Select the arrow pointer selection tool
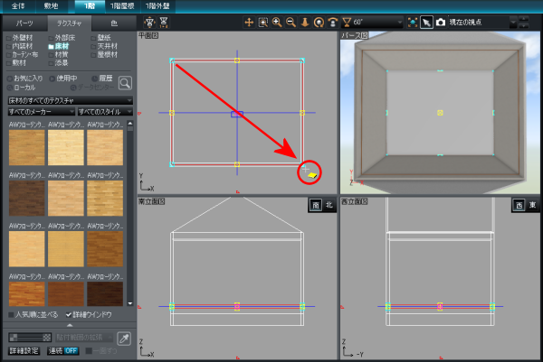 [426, 22]
